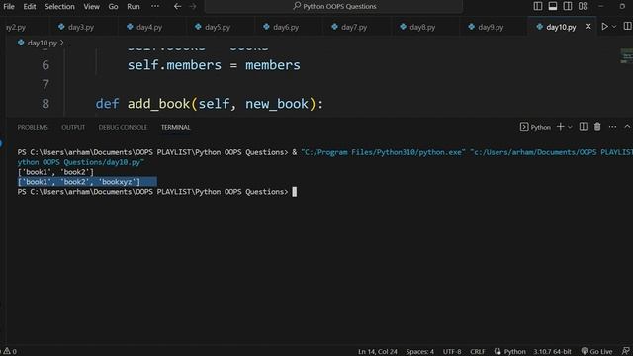Image resolution: width=633 pixels, height=356 pixels.
Task: Change file encoding UTF-8
Action: pyautogui.click(x=452, y=352)
